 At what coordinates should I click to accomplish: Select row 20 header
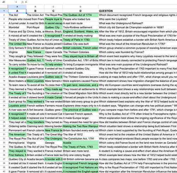(4, 89)
